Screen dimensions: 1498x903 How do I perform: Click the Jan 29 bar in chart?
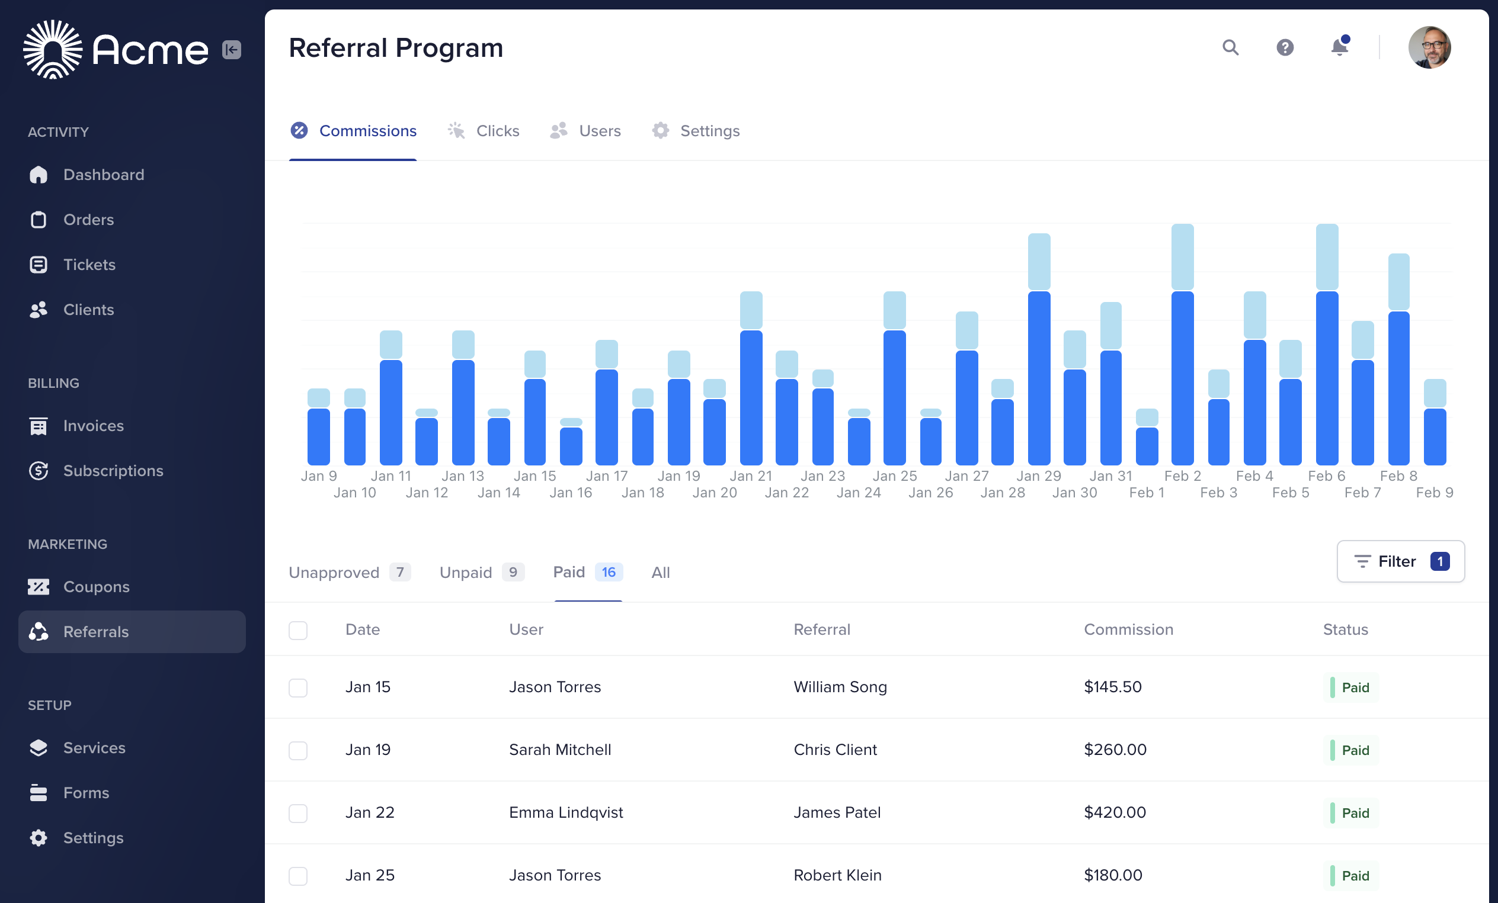pos(1039,349)
